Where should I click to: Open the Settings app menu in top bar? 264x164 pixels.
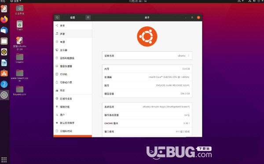click(16, 1)
